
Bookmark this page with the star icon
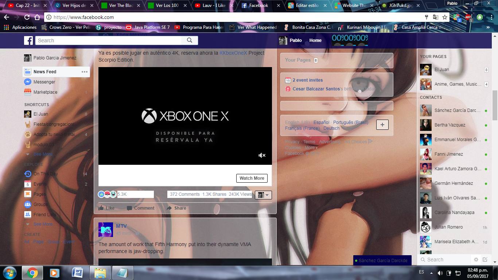[445, 17]
